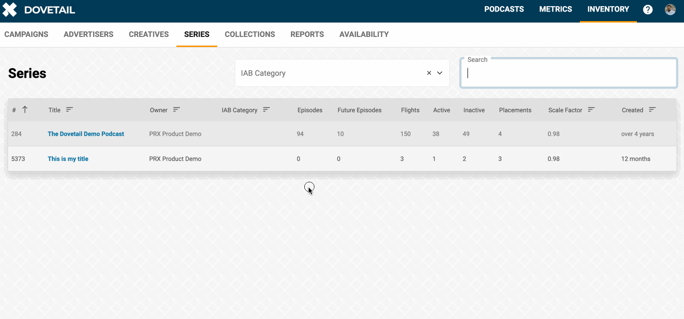684x319 pixels.
Task: Switch to the Collections tab
Action: (x=250, y=35)
